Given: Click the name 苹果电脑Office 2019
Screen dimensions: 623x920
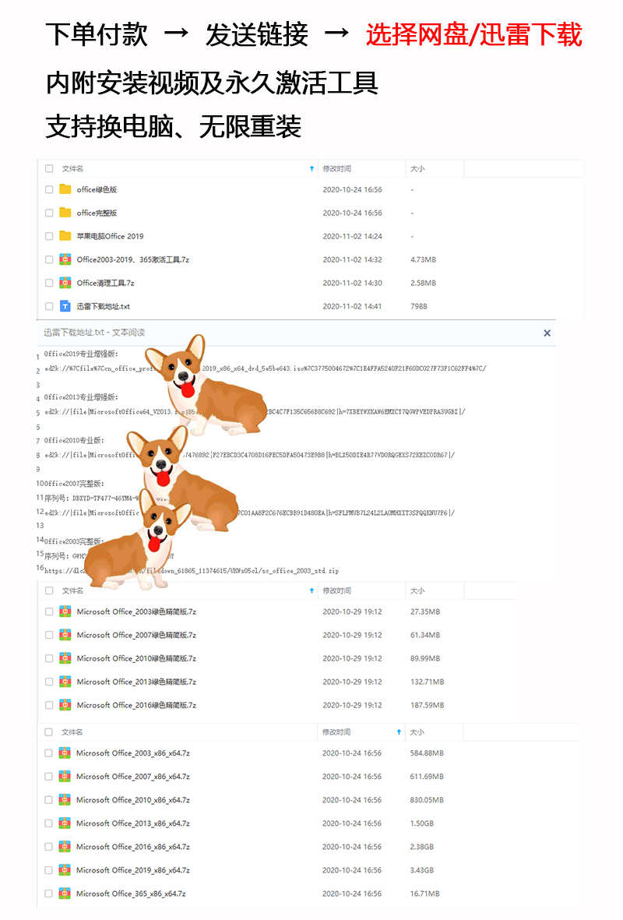Looking at the screenshot, I should [x=111, y=236].
